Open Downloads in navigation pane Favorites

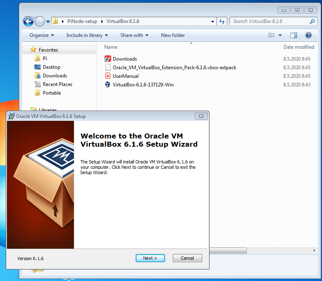[55, 76]
